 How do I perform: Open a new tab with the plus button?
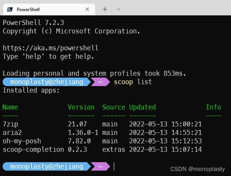point(105,9)
